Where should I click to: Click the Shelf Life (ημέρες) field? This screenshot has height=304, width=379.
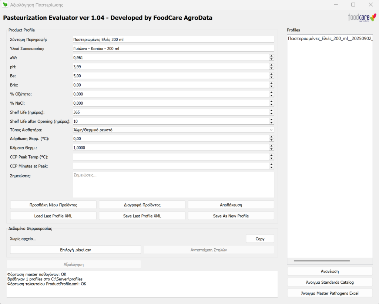click(171, 112)
